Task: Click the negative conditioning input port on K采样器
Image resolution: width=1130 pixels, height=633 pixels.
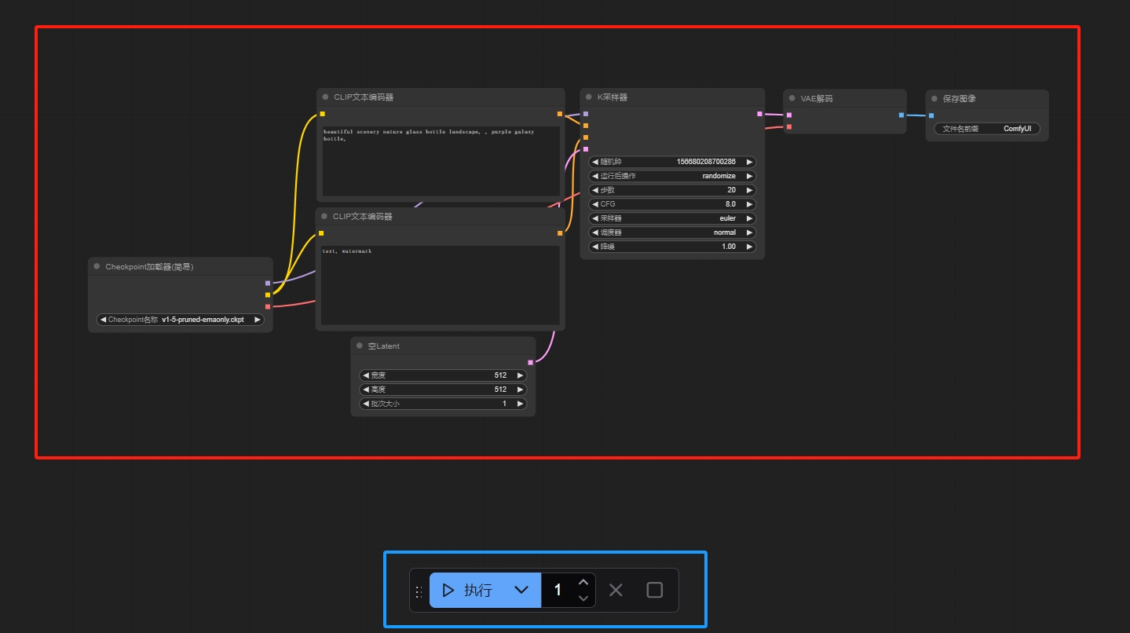Action: click(586, 137)
